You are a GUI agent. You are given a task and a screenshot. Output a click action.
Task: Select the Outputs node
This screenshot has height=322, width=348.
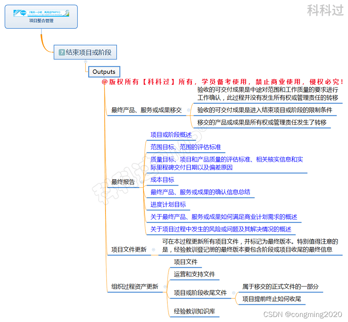pyautogui.click(x=104, y=72)
